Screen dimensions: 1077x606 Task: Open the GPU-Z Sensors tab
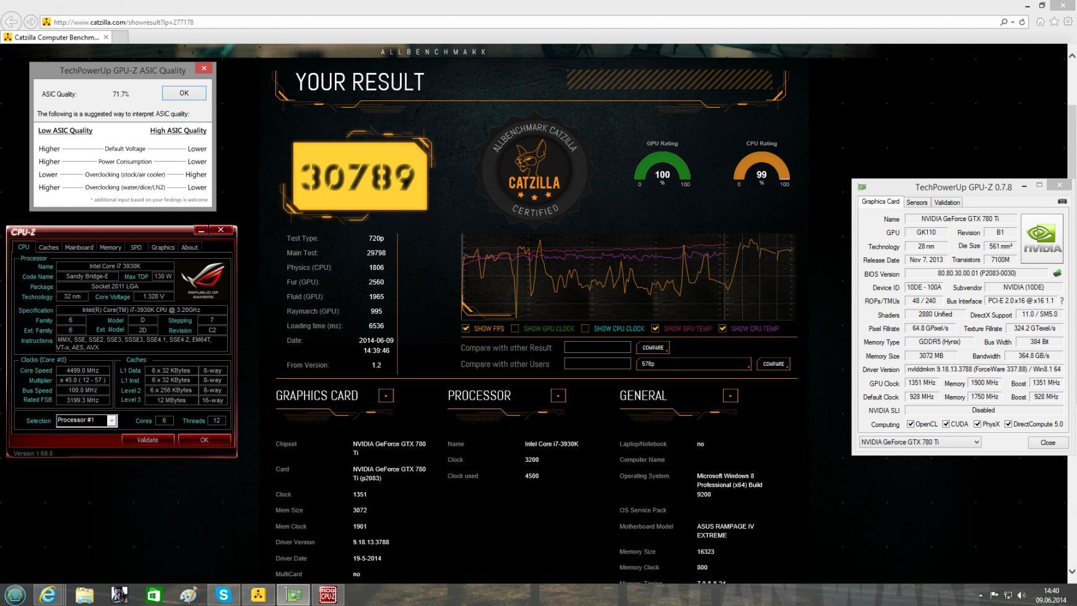click(917, 202)
